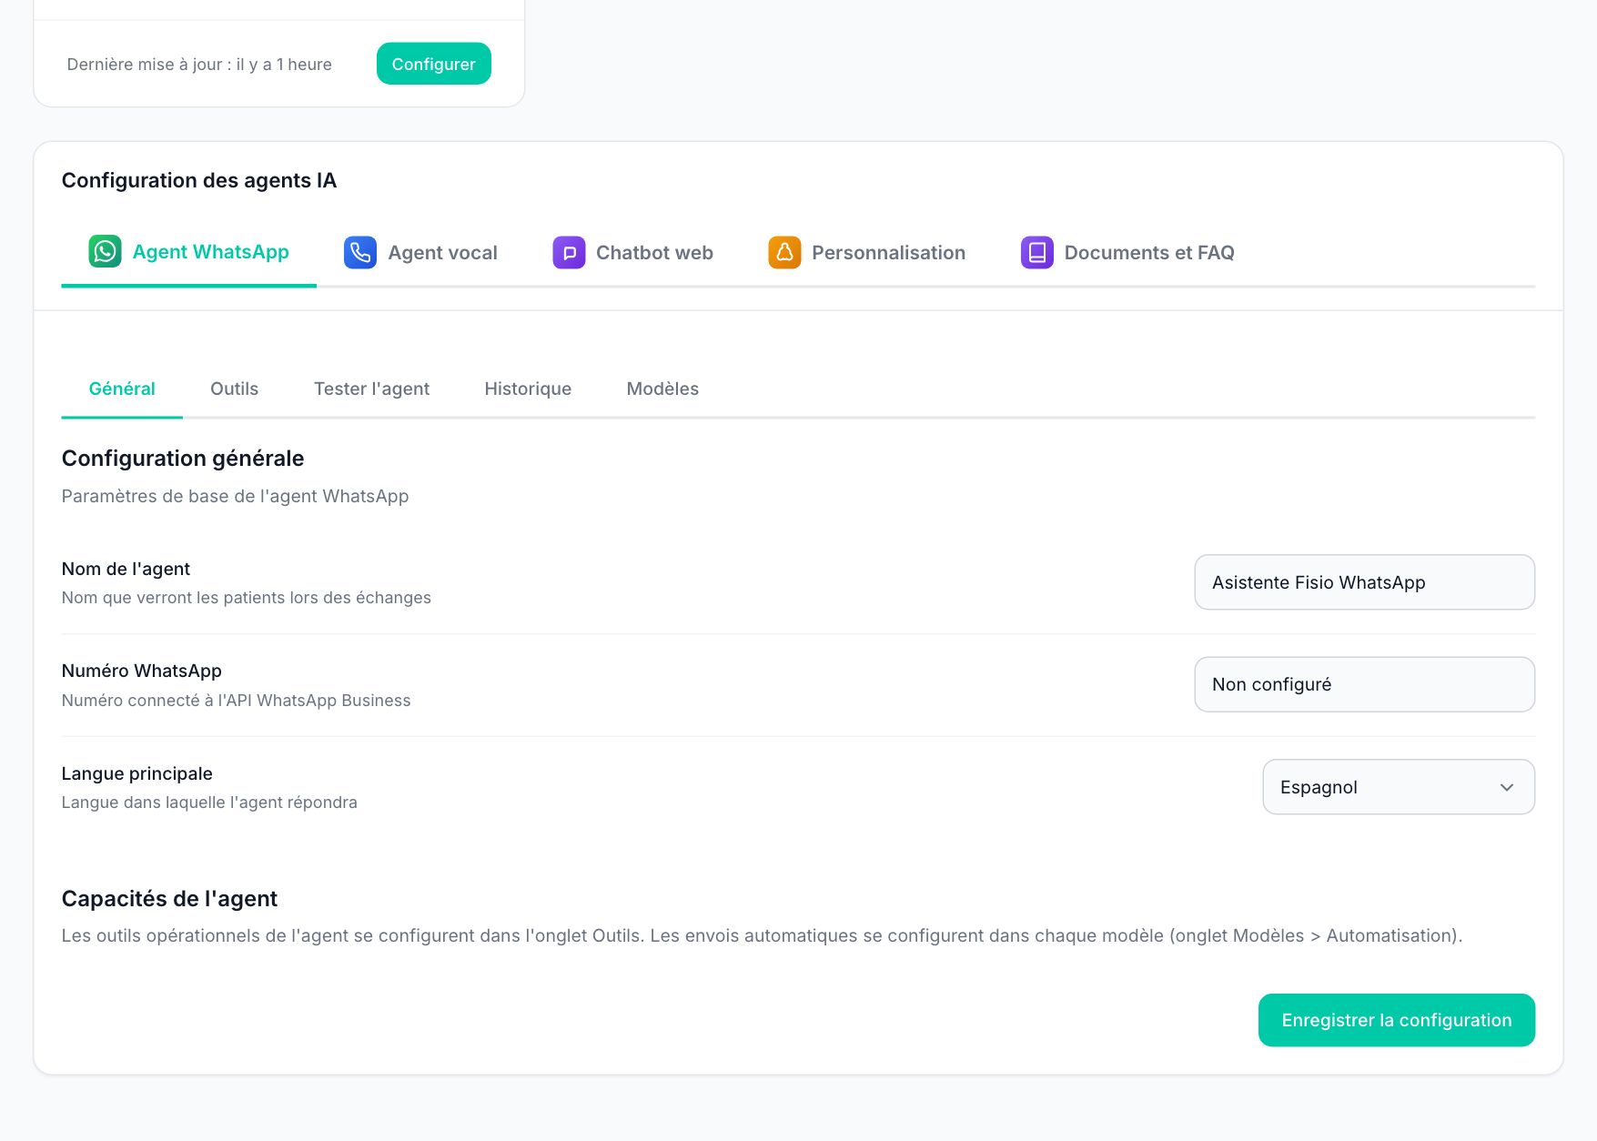Click the 'Numéro connecté à l'API WhatsApp Business' text
This screenshot has height=1141, width=1597.
coord(236,701)
